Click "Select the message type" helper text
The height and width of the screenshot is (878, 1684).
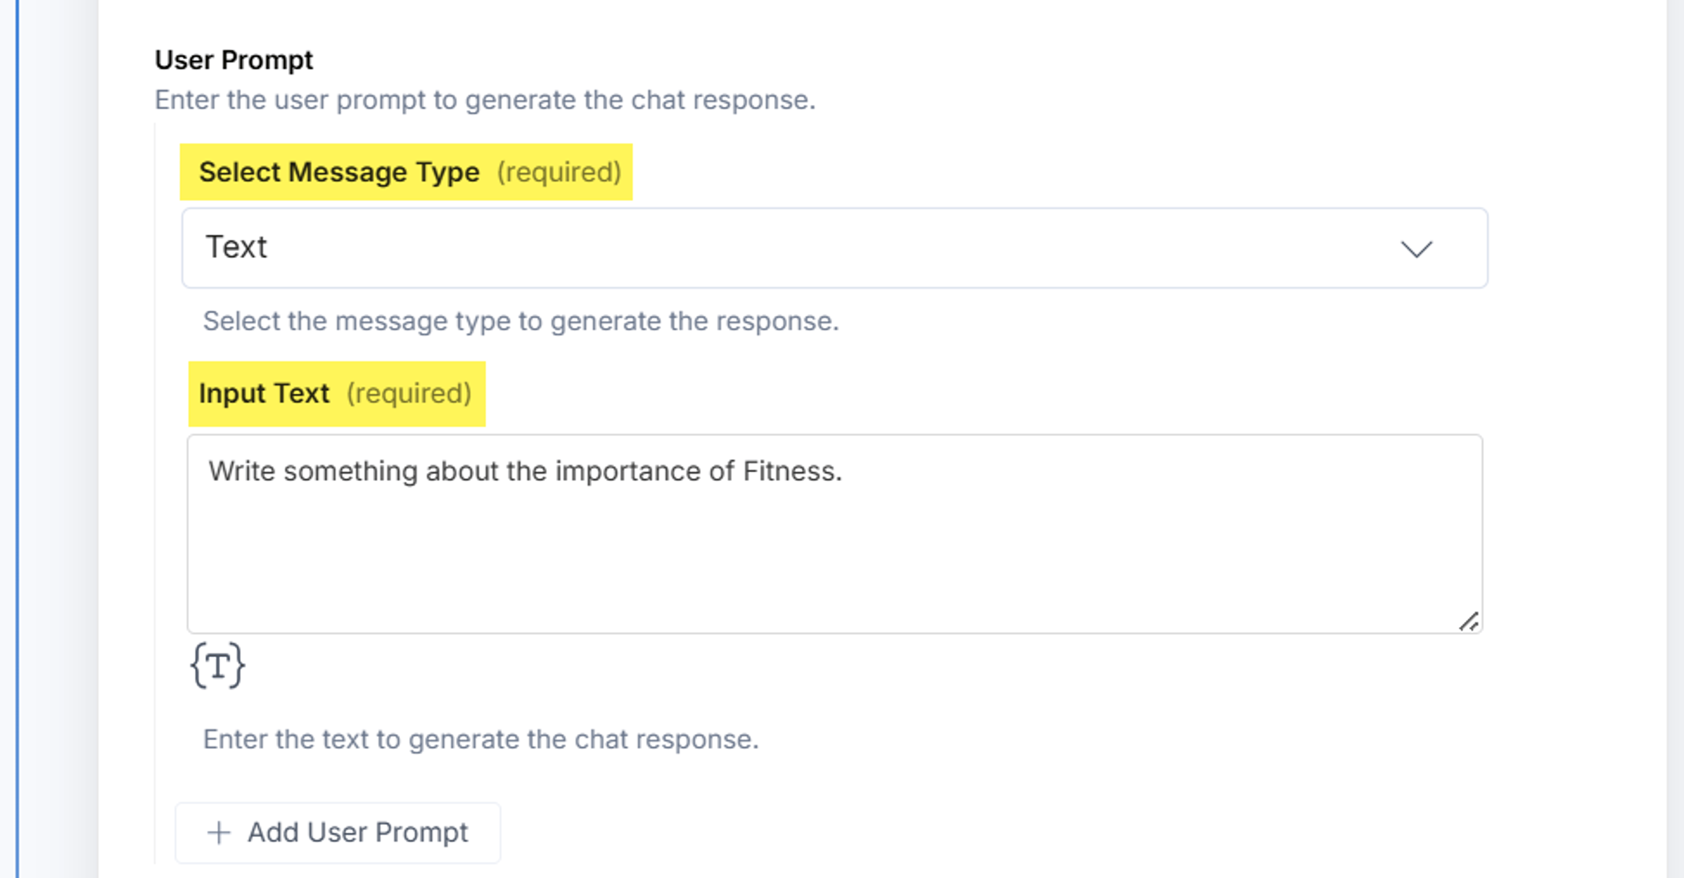[x=521, y=321]
